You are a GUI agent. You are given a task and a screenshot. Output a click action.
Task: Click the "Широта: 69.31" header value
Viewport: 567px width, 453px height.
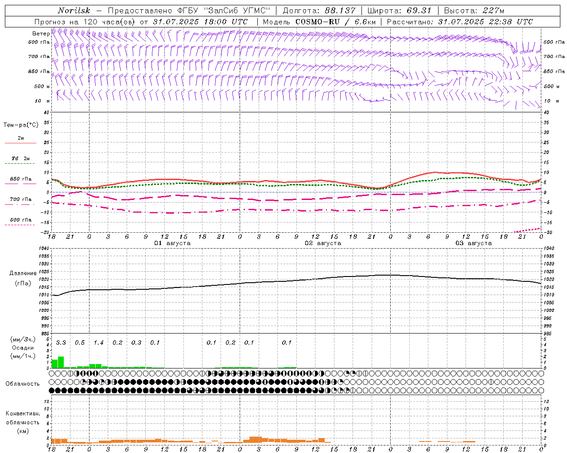pyautogui.click(x=399, y=11)
